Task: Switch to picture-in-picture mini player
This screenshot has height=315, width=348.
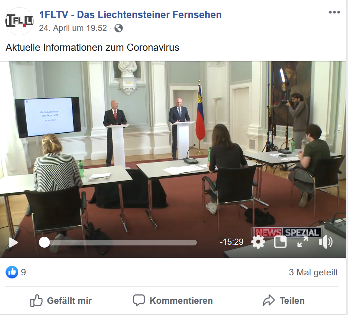Action: pos(280,242)
